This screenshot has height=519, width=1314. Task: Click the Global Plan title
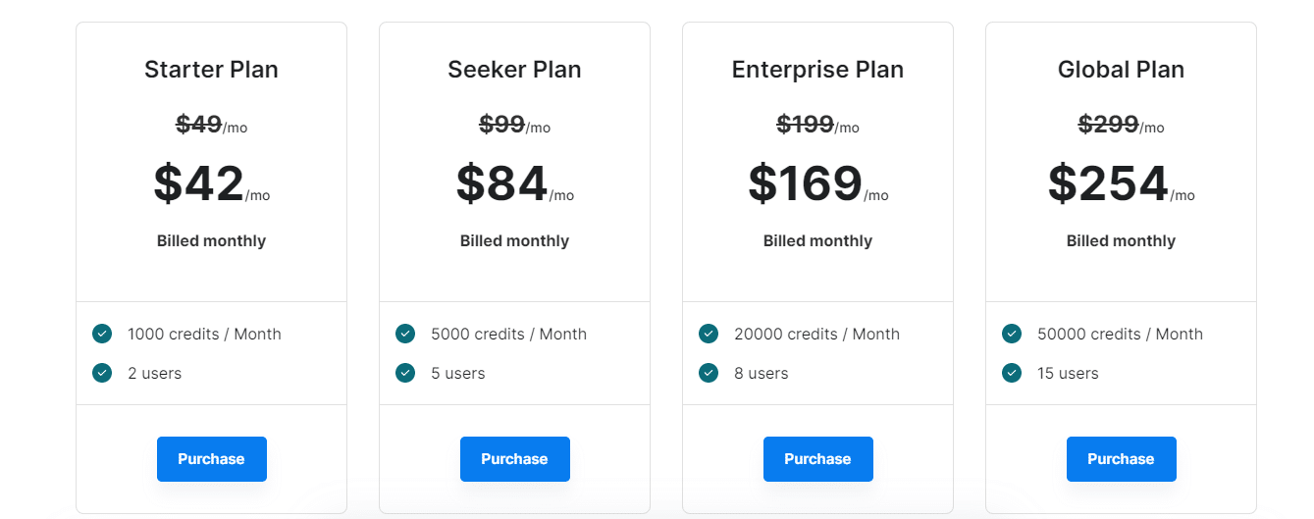click(1121, 70)
